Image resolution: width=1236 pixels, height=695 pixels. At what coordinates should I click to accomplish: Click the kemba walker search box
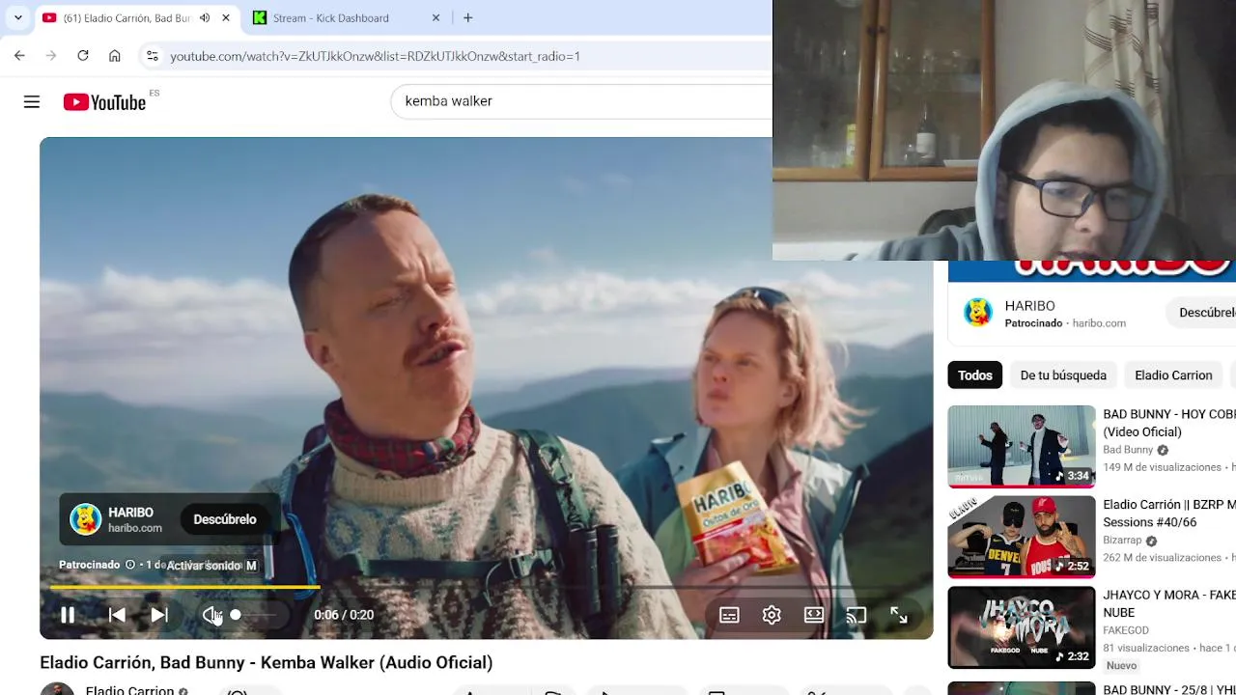581,101
